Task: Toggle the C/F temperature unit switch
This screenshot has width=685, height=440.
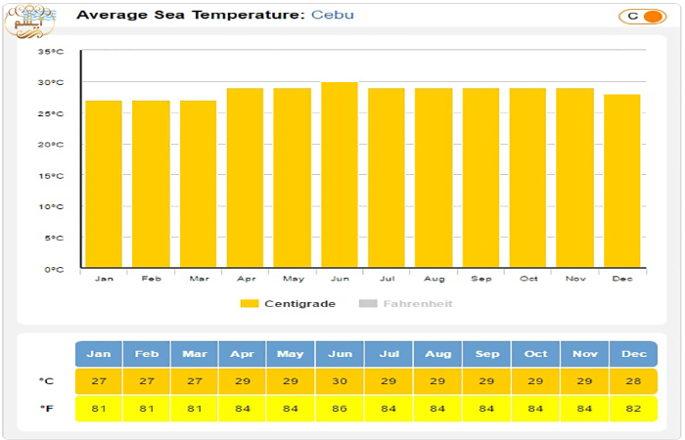Action: coord(642,16)
